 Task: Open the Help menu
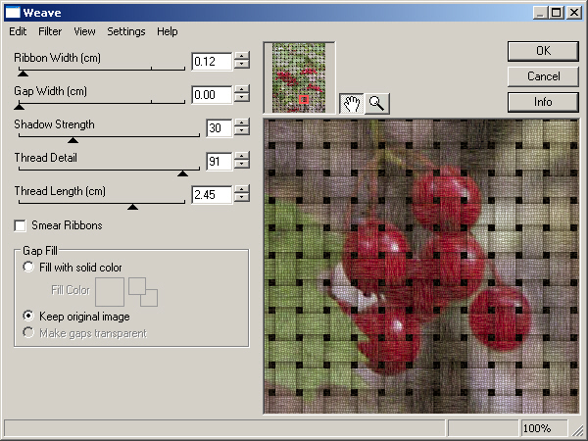point(168,31)
